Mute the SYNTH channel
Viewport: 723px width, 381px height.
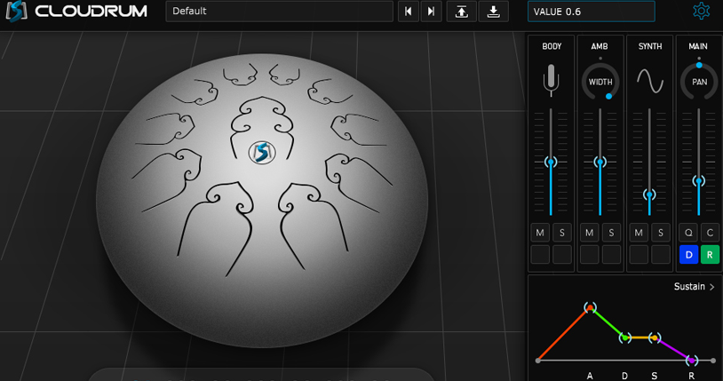coord(639,233)
